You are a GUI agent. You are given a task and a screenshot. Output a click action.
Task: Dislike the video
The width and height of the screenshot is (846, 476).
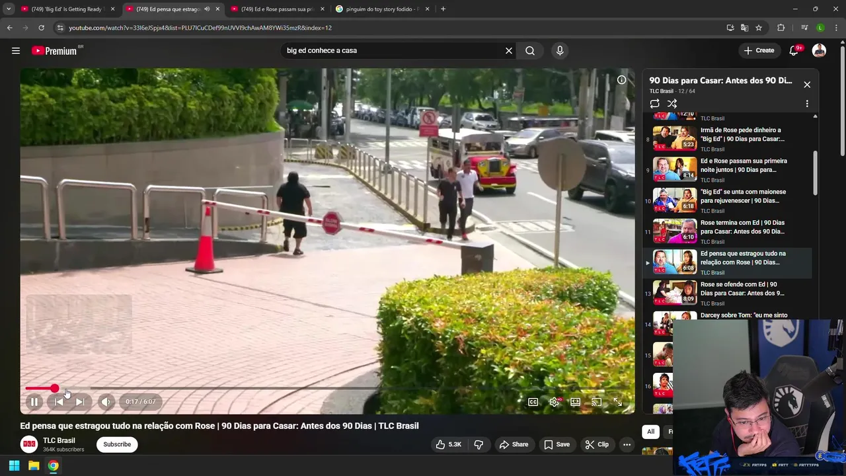click(x=479, y=444)
